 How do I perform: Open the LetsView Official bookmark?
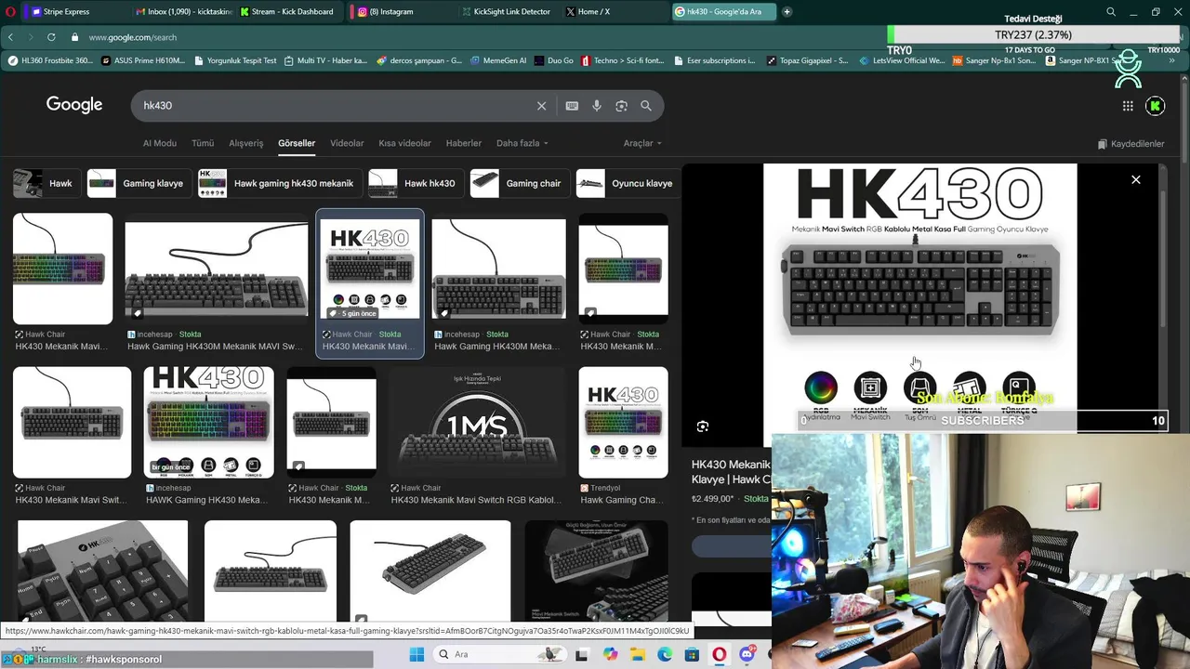point(902,60)
